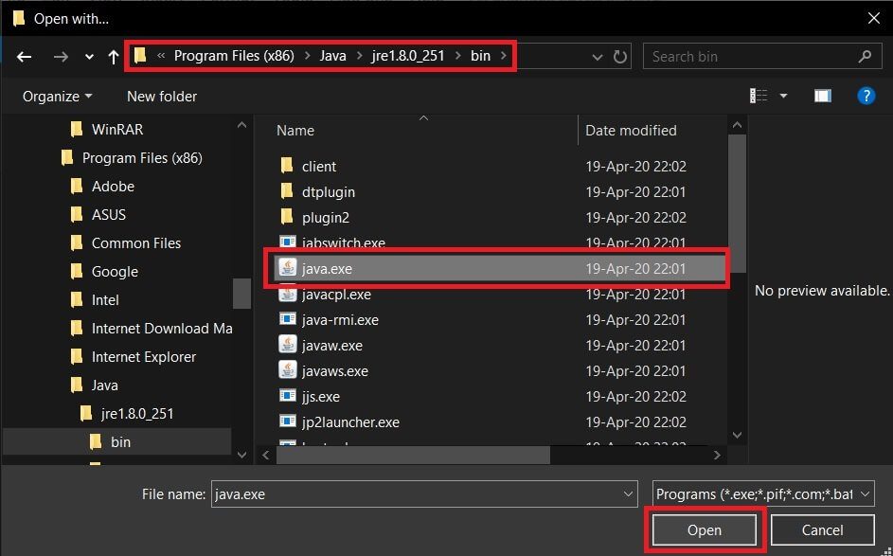
Task: Select the javacpl.exe file icon
Action: pyautogui.click(x=288, y=294)
